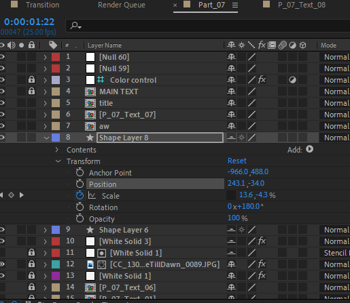Enable Position stopwatch for Shape Layer 8
Screen dimensions: 350x303
pos(80,184)
